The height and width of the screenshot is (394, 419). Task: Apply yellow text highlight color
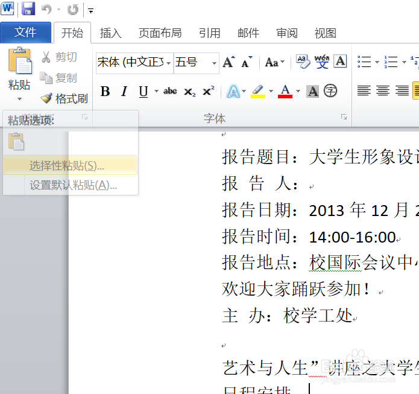(258, 92)
